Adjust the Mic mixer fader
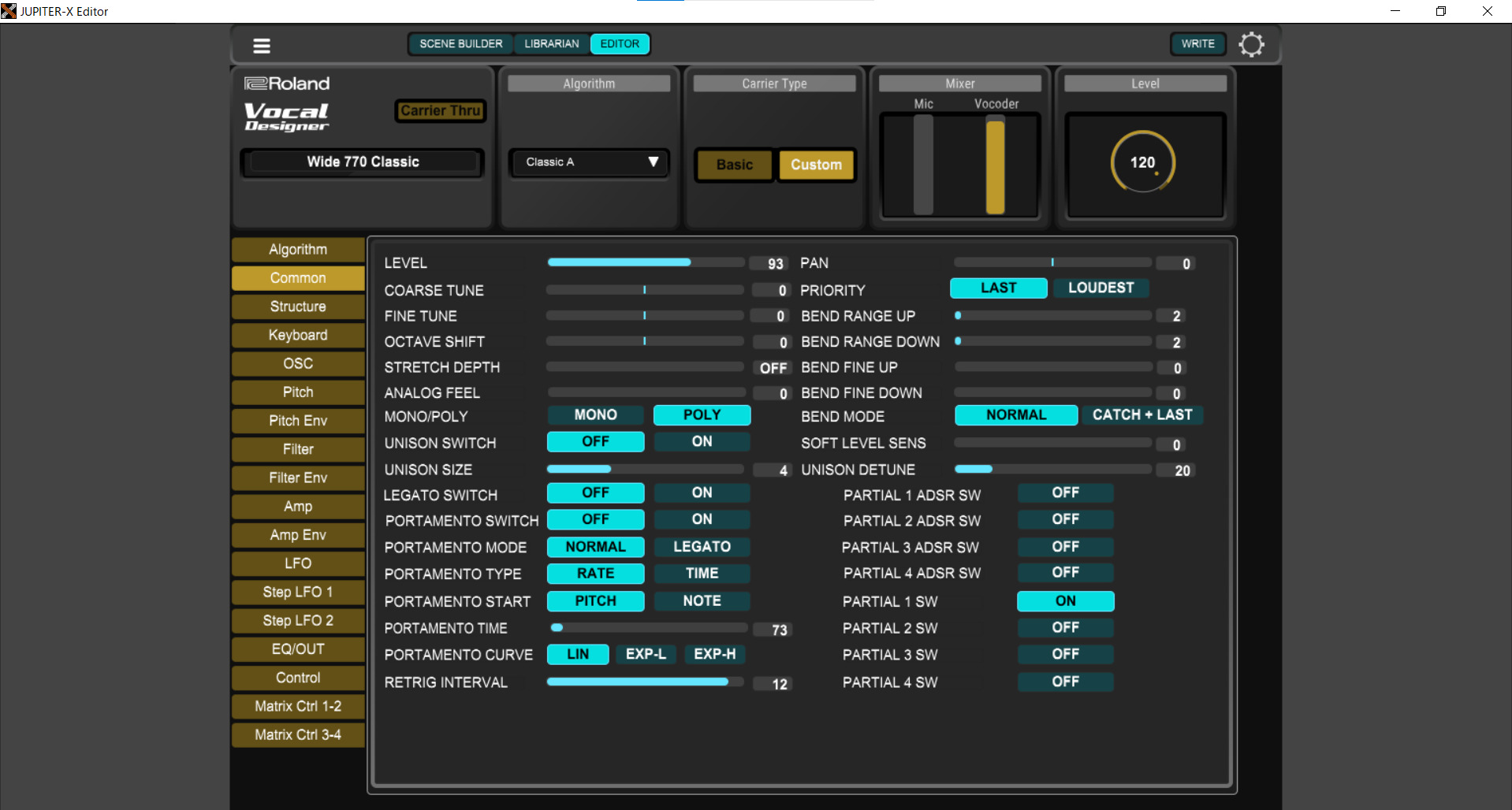The height and width of the screenshot is (810, 1512). click(x=923, y=165)
